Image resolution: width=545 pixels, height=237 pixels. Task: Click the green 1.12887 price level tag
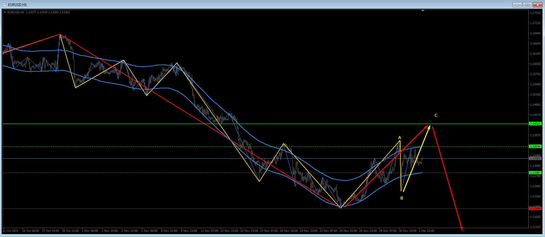click(x=535, y=173)
